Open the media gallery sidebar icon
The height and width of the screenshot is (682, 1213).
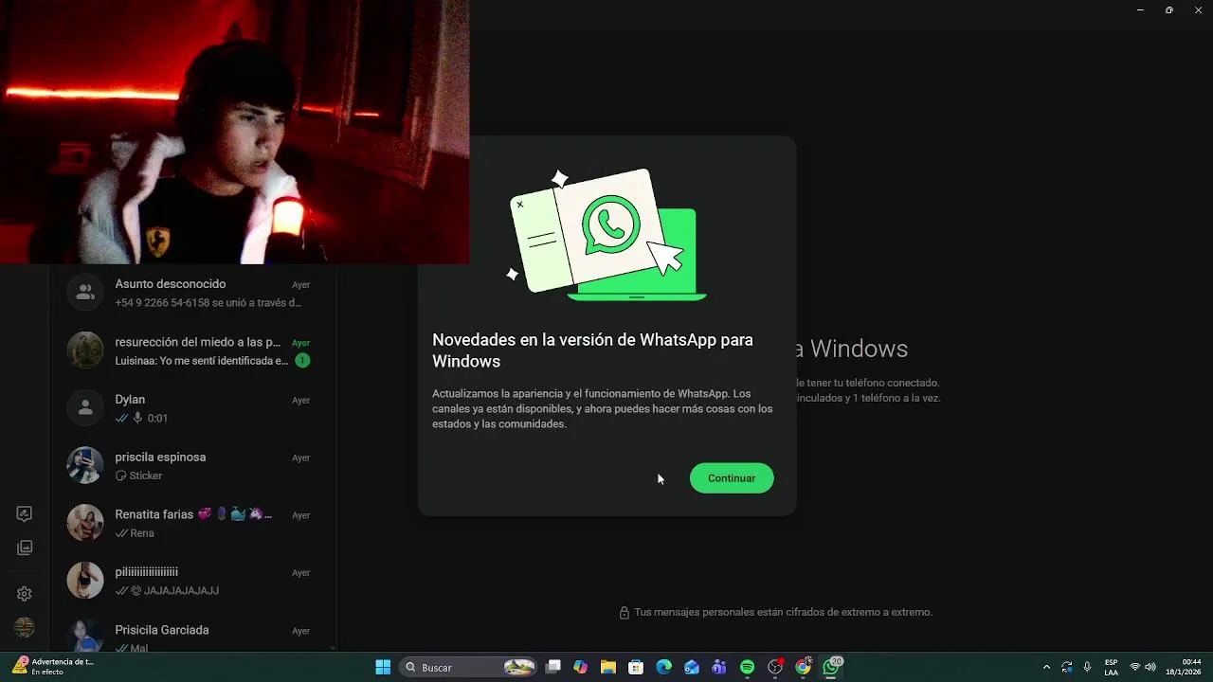coord(25,547)
